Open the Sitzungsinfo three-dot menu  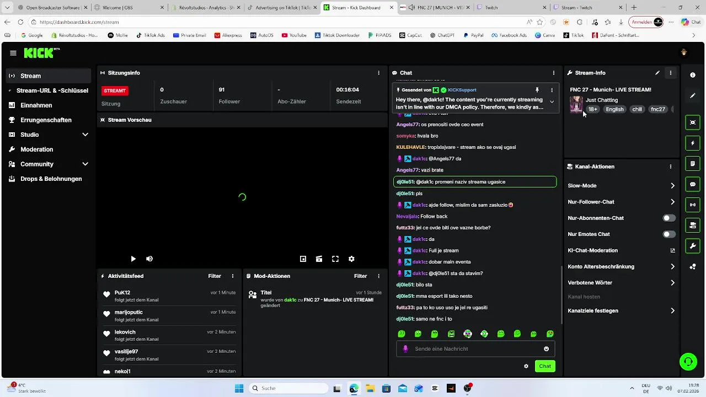378,73
